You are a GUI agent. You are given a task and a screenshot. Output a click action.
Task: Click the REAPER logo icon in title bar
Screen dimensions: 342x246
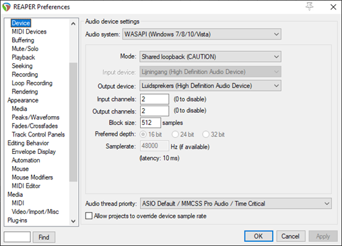tap(6, 7)
